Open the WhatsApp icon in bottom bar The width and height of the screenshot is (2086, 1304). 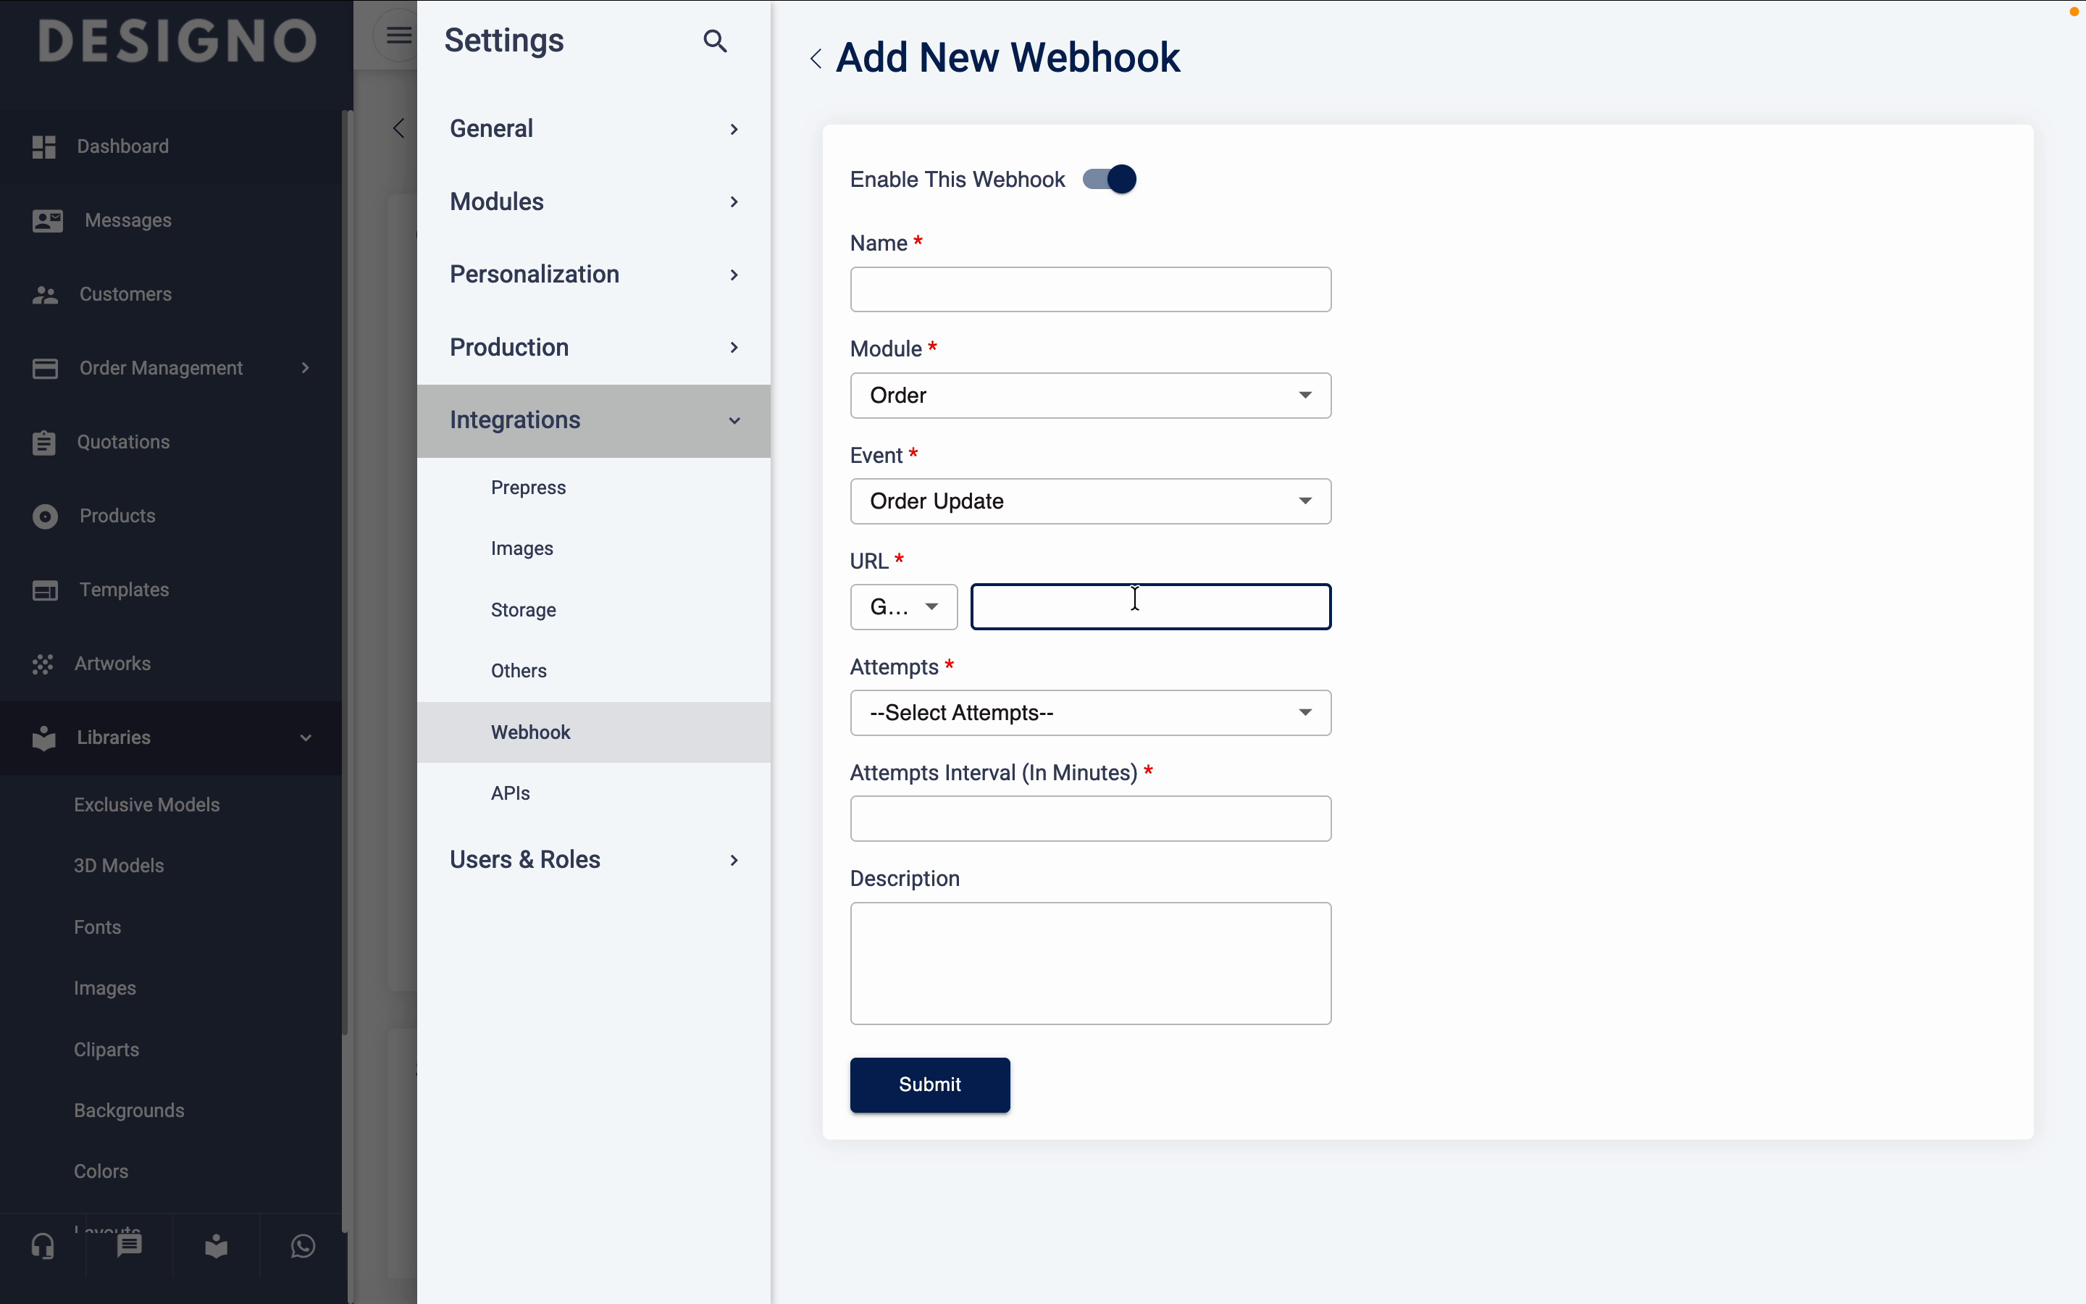click(x=303, y=1245)
